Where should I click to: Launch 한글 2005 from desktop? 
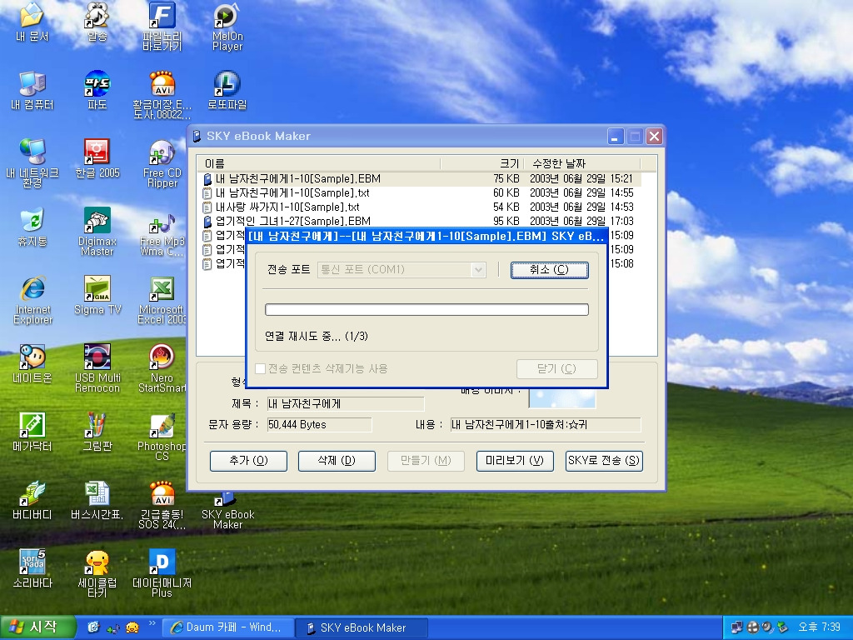click(97, 158)
